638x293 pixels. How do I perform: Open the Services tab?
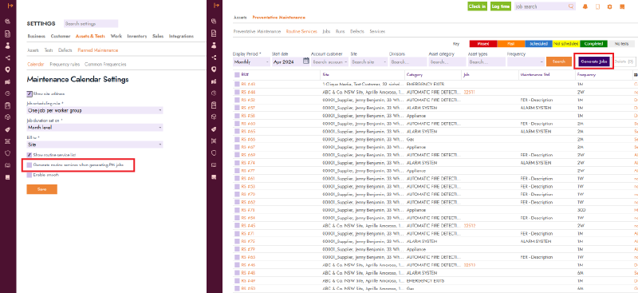pos(377,31)
